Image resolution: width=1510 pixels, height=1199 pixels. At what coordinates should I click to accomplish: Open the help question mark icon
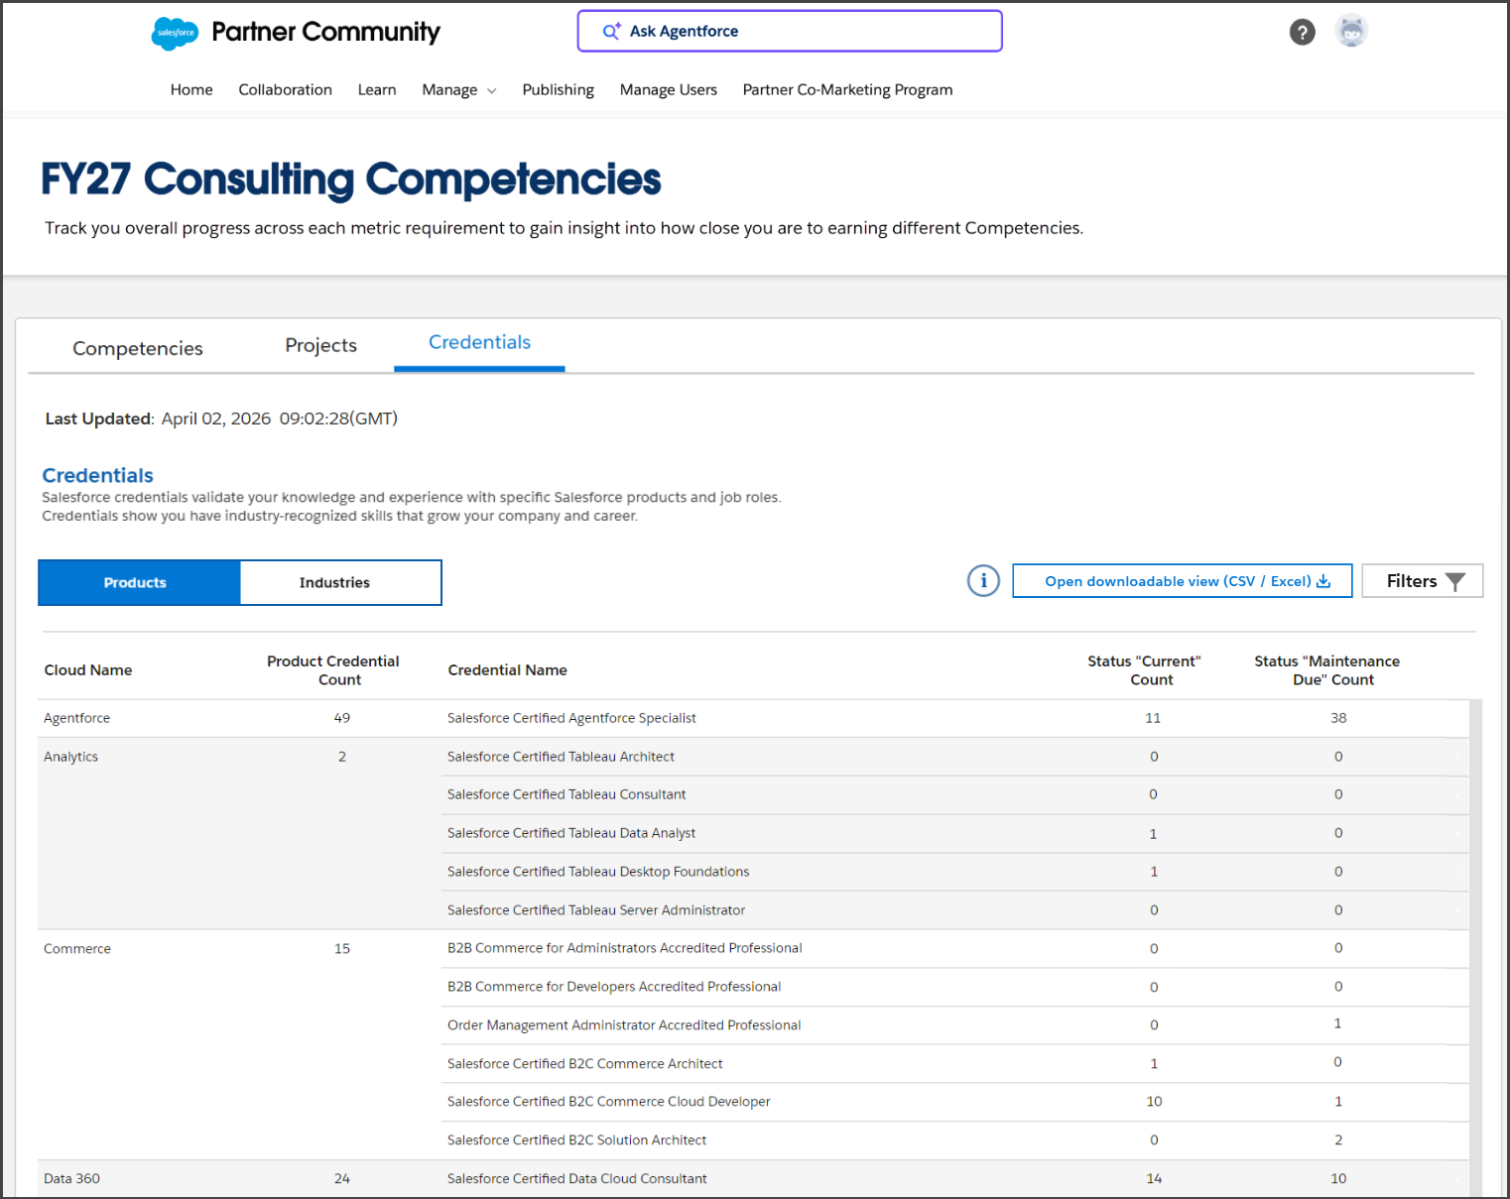tap(1302, 32)
